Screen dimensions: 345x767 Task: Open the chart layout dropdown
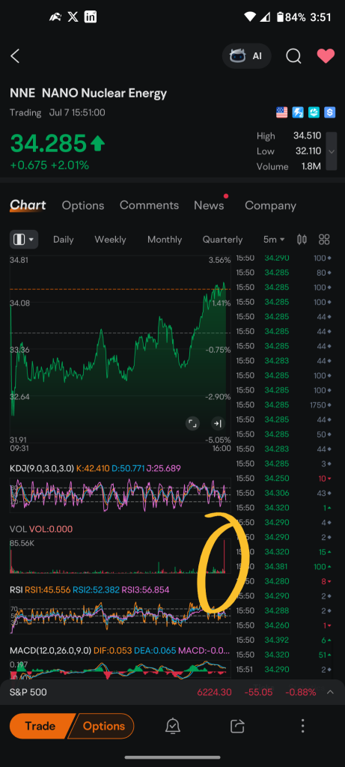(24, 240)
